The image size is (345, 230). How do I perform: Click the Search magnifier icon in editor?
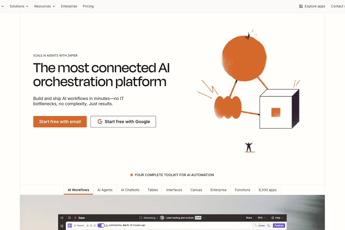pyautogui.click(x=75, y=225)
